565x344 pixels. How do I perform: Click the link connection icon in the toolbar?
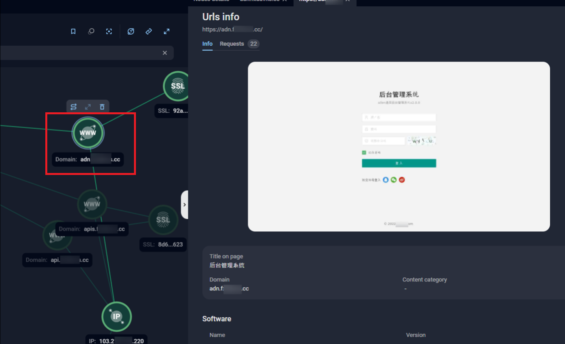[149, 31]
